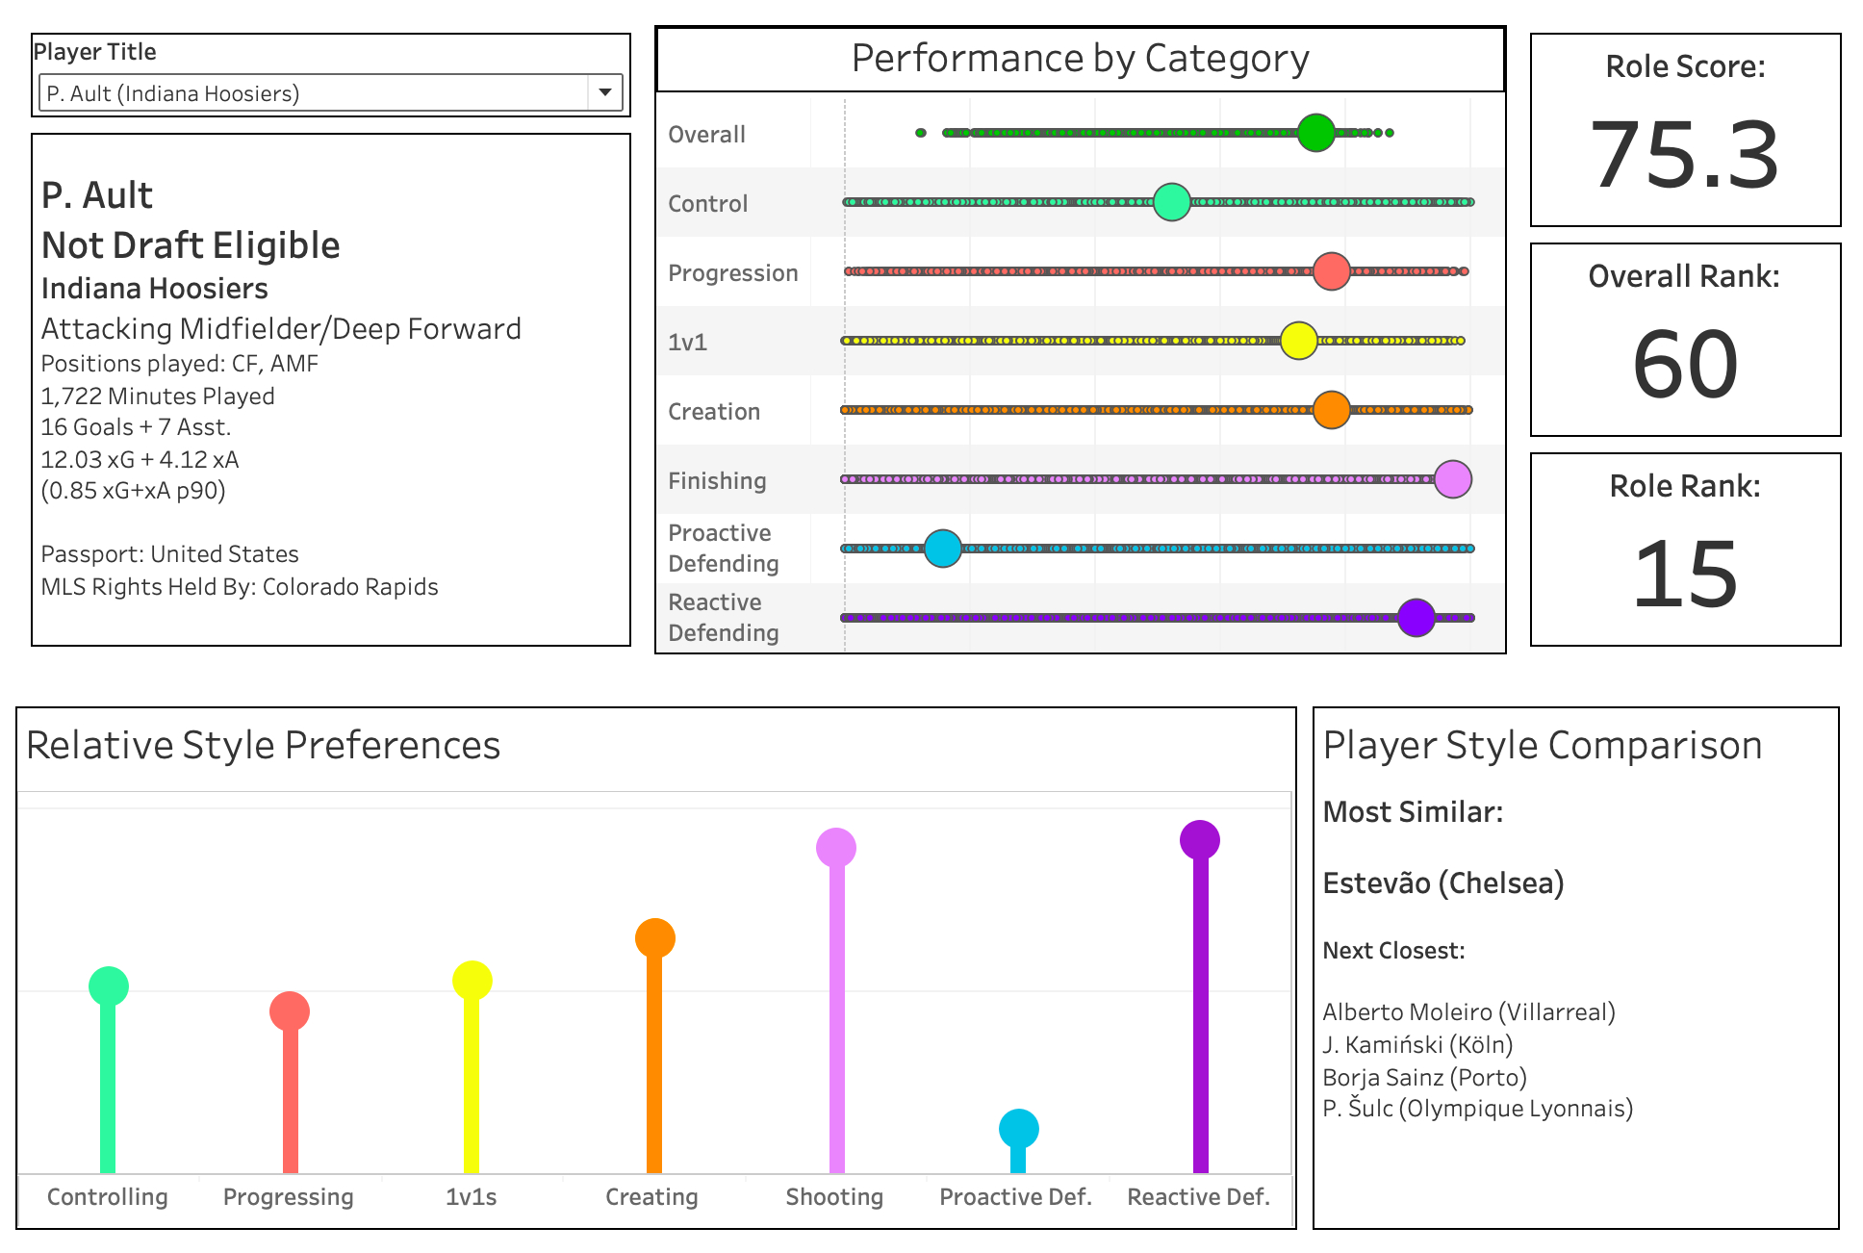
Task: Click the Overall Rank value 60
Action: [x=1685, y=364]
